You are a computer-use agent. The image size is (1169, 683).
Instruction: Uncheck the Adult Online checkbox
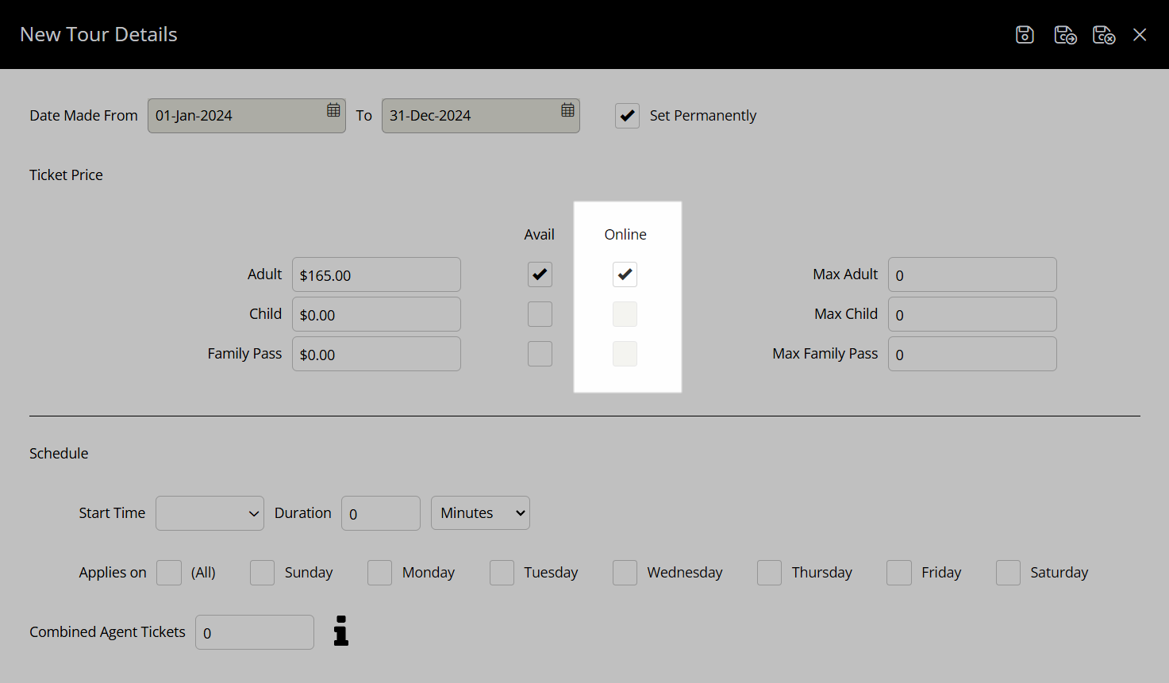point(625,274)
